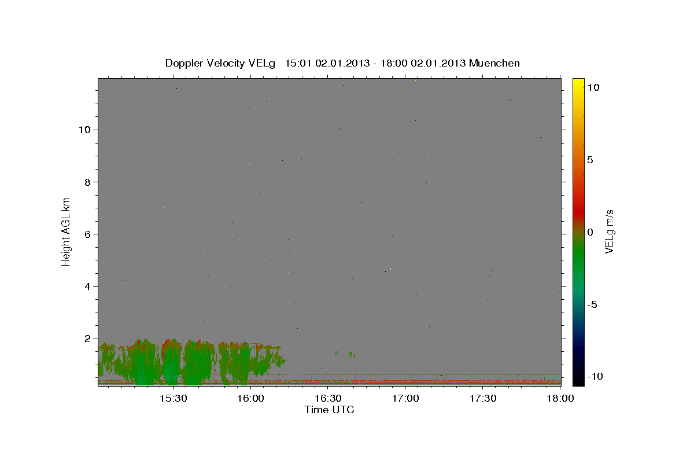
Task: Click the height tick label 8
Action: point(88,182)
